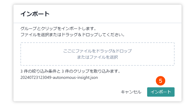
Task: Click the インポート dialog title
Action: click(35, 14)
